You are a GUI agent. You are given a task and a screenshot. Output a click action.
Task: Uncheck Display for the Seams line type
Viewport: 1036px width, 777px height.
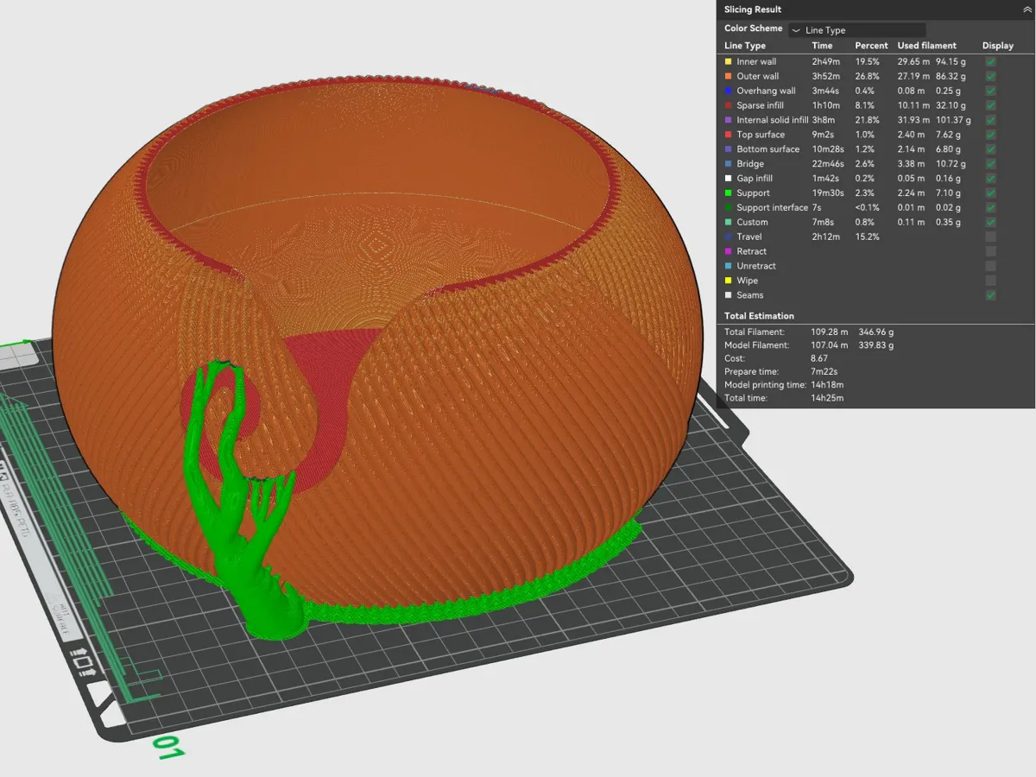[989, 294]
